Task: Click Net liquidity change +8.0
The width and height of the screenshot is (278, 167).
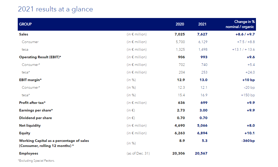Action: pos(251,125)
